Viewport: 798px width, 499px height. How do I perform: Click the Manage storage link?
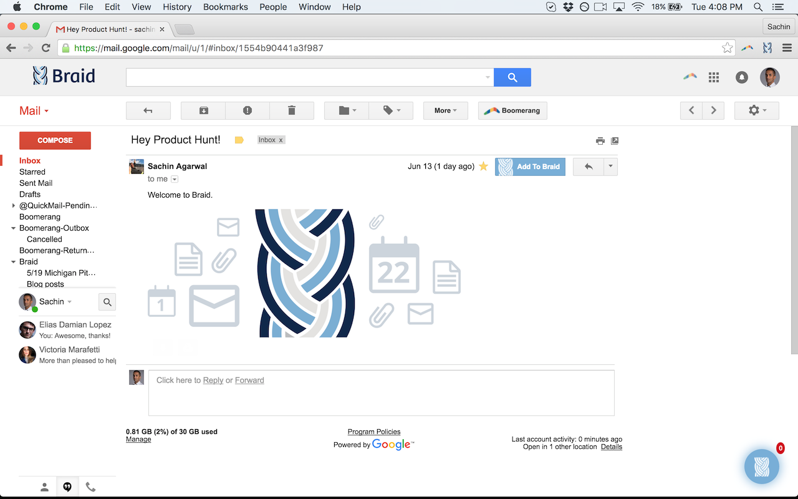click(138, 439)
